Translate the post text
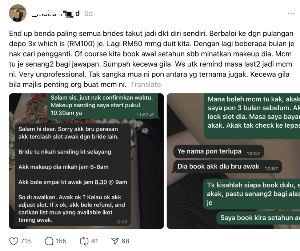300x251 pixels. tap(146, 84)
